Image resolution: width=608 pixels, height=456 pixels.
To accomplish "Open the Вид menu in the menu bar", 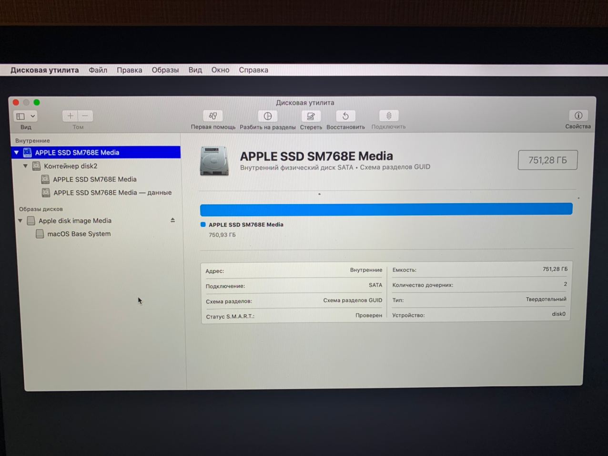I will tap(195, 70).
